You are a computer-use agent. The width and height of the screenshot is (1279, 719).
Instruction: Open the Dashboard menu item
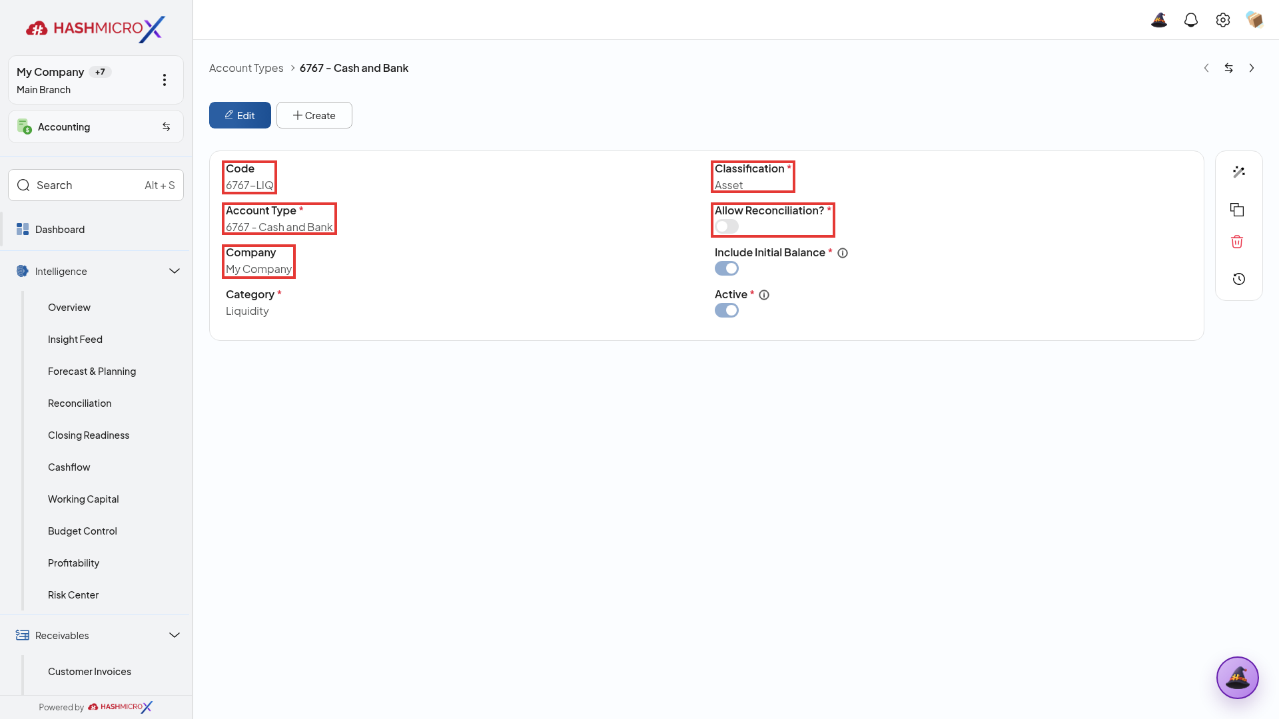tap(95, 229)
